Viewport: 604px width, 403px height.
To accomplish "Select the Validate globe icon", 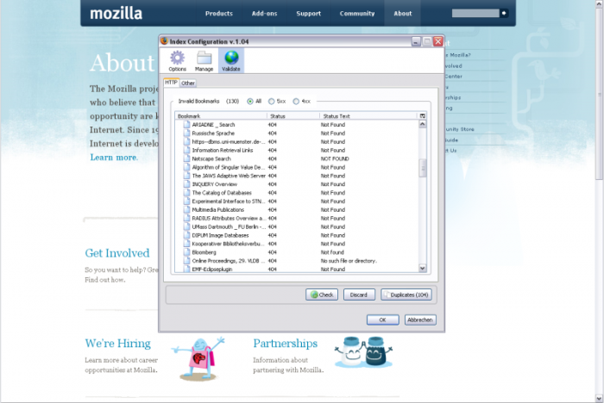I will click(x=231, y=61).
